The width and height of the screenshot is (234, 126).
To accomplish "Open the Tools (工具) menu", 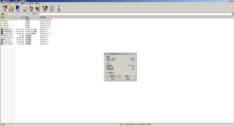I will [x=16, y=3].
